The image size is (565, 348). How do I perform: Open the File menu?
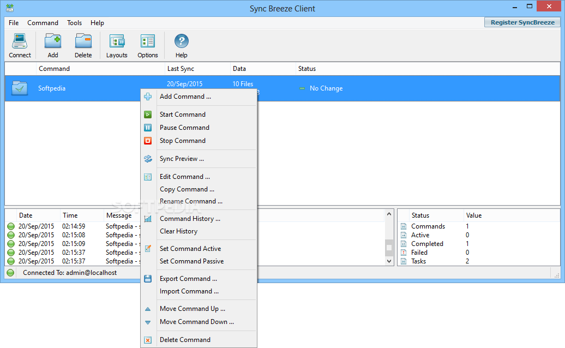[x=14, y=23]
